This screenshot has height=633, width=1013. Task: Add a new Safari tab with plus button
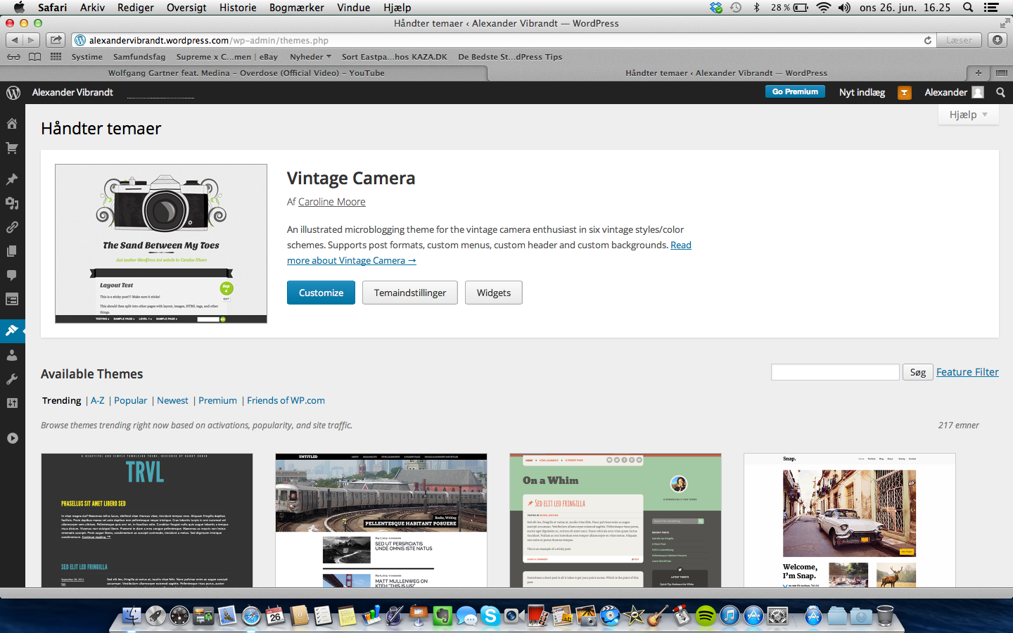tap(978, 72)
